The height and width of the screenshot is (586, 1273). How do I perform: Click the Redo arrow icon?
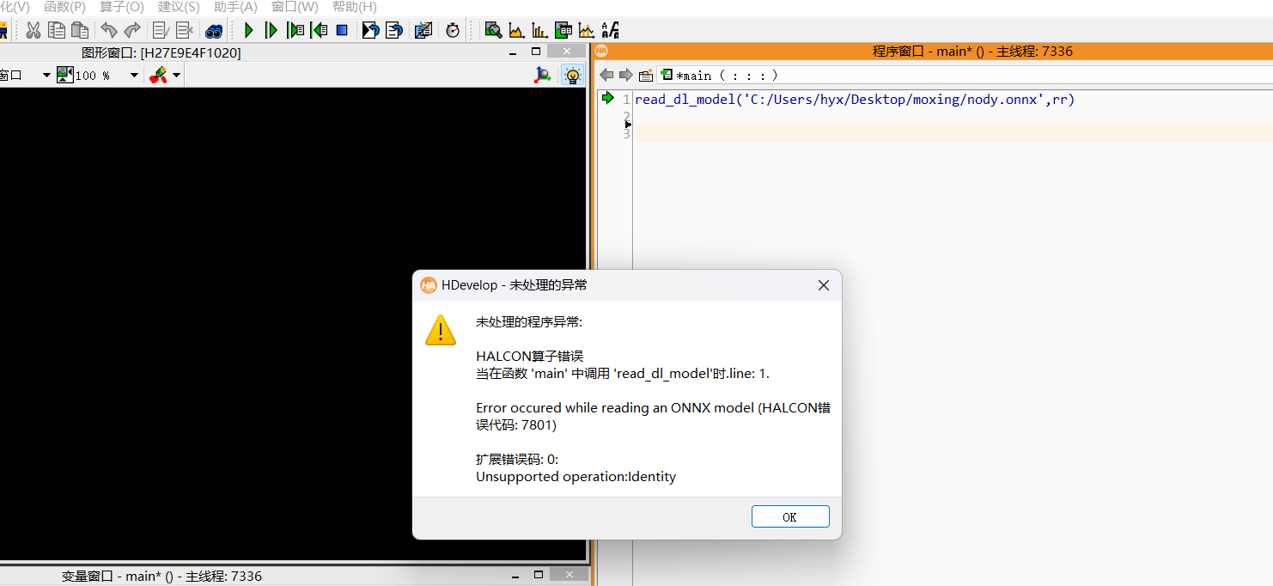point(131,30)
